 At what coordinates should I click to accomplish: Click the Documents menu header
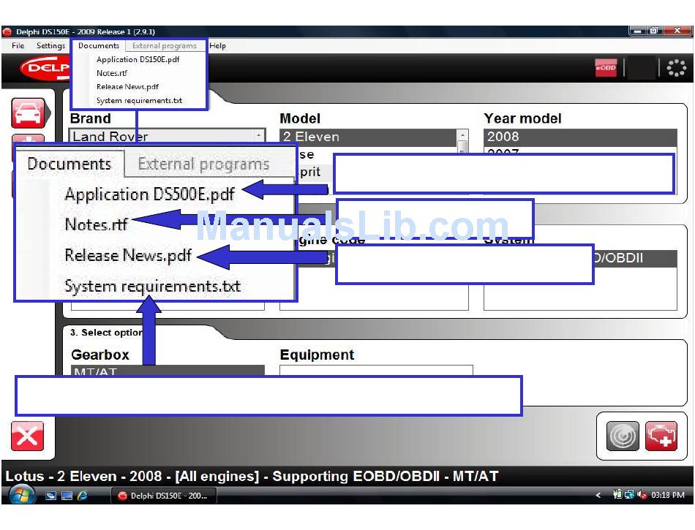click(x=99, y=45)
